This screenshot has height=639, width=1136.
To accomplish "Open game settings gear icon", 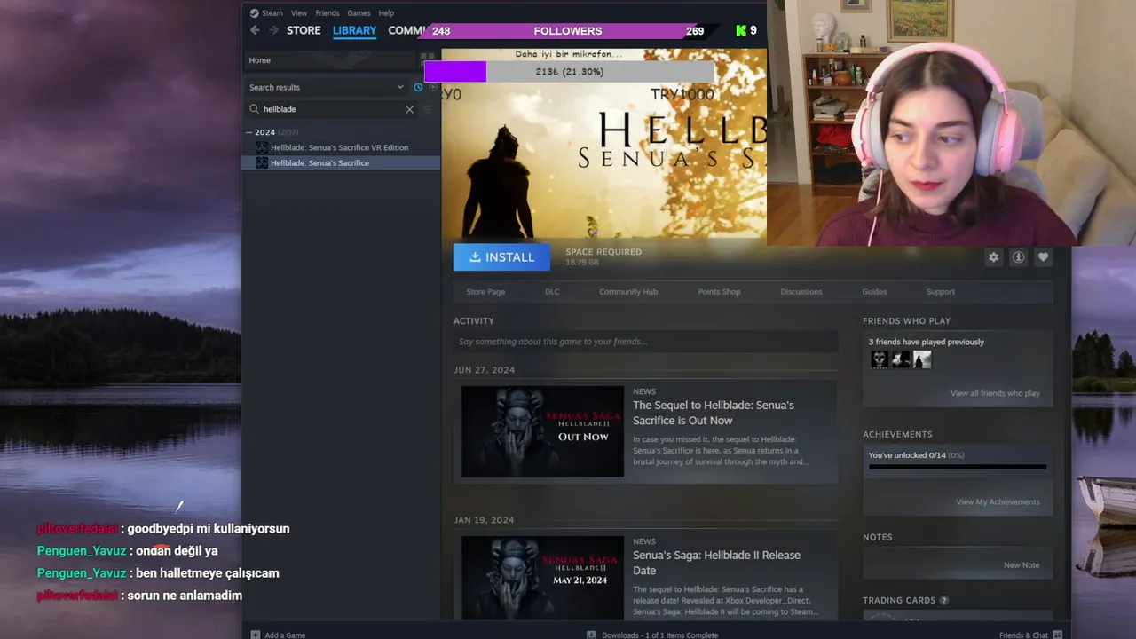I will click(x=993, y=257).
